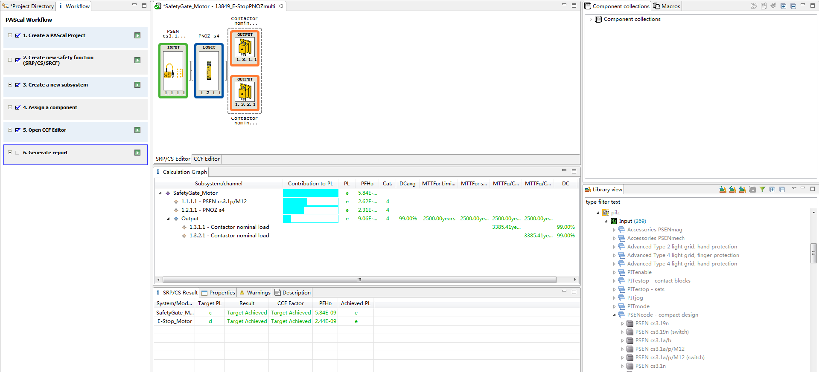The width and height of the screenshot is (819, 372).
Task: Open the Macros tab
Action: pos(666,6)
